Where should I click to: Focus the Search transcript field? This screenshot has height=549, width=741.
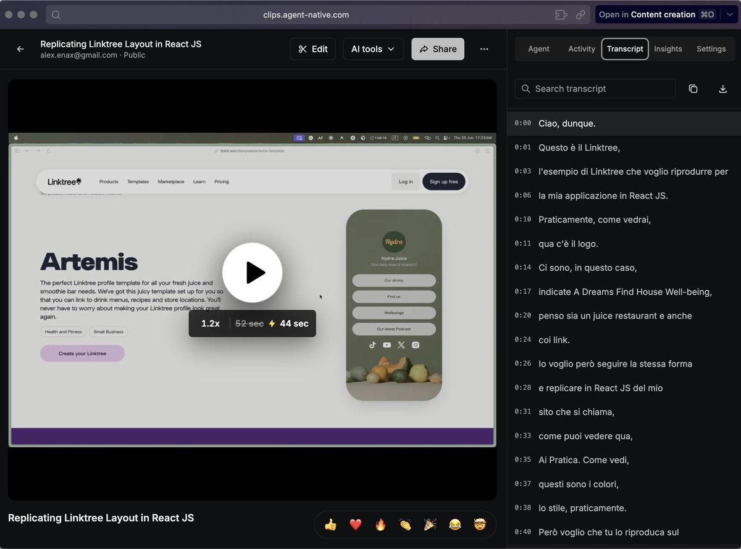[595, 89]
